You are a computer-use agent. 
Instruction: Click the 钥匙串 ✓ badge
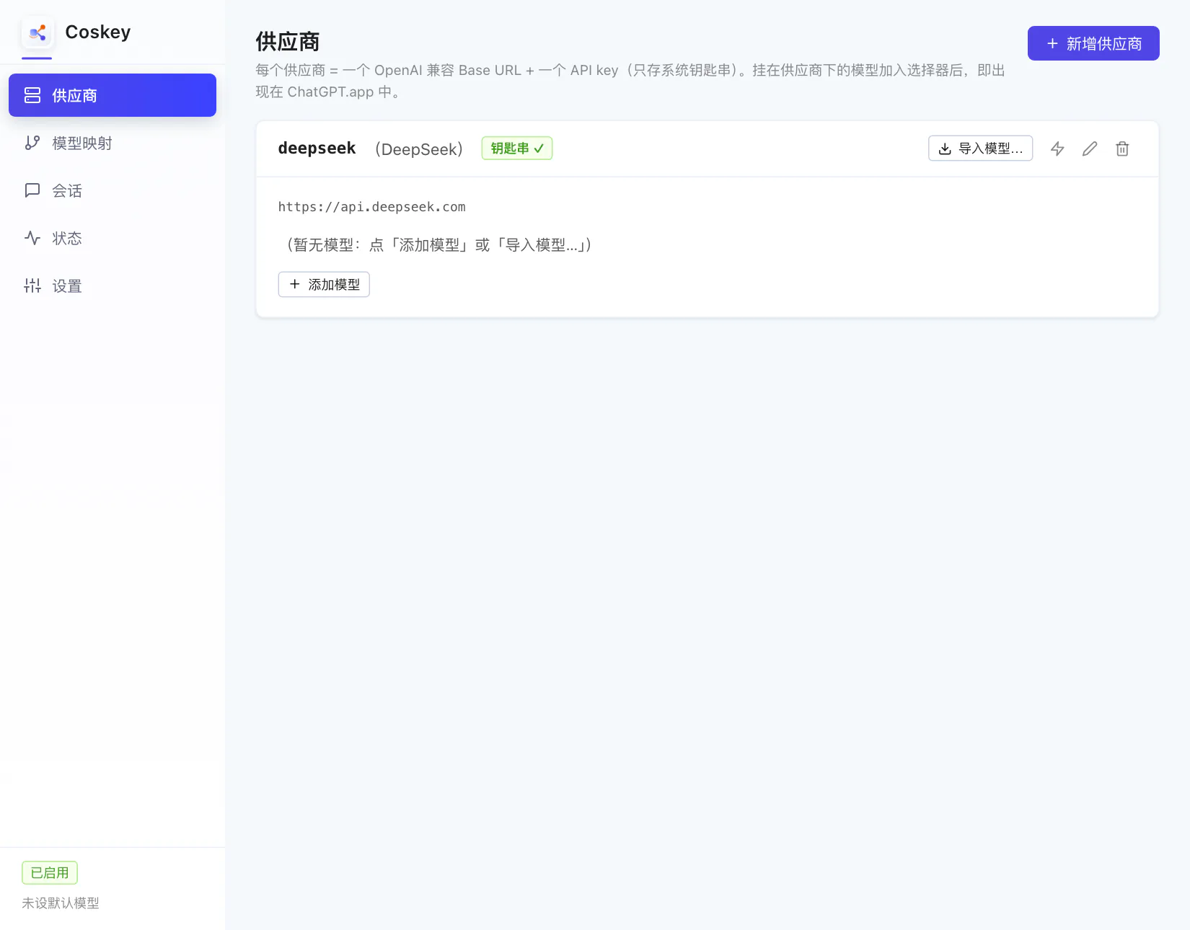[517, 148]
